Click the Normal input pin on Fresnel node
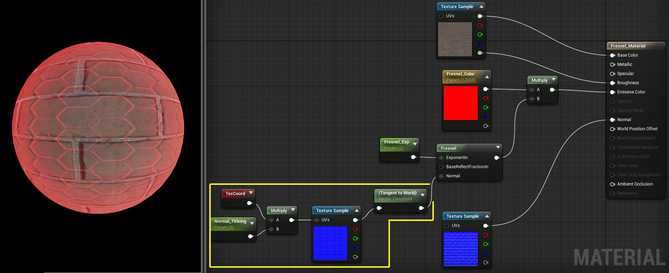Image resolution: width=669 pixels, height=273 pixels. (441, 176)
